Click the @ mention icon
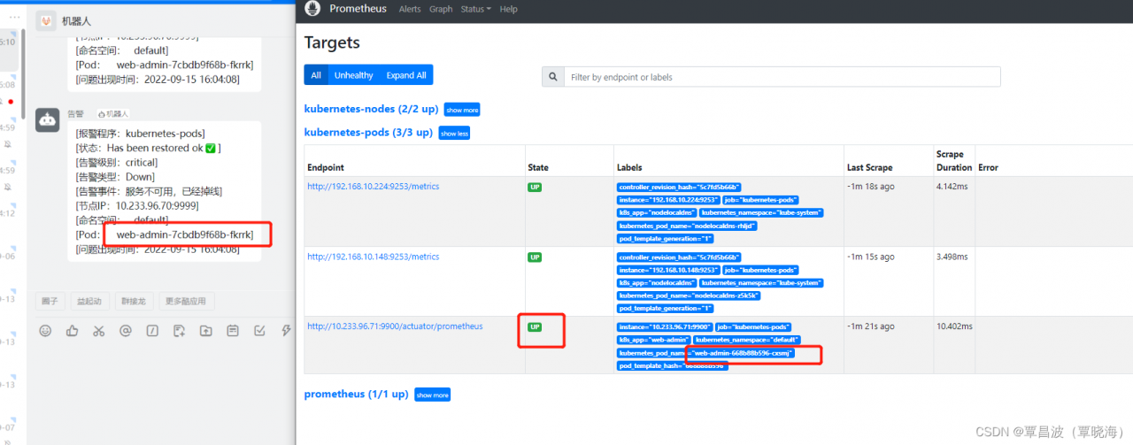The width and height of the screenshot is (1133, 445). click(126, 331)
